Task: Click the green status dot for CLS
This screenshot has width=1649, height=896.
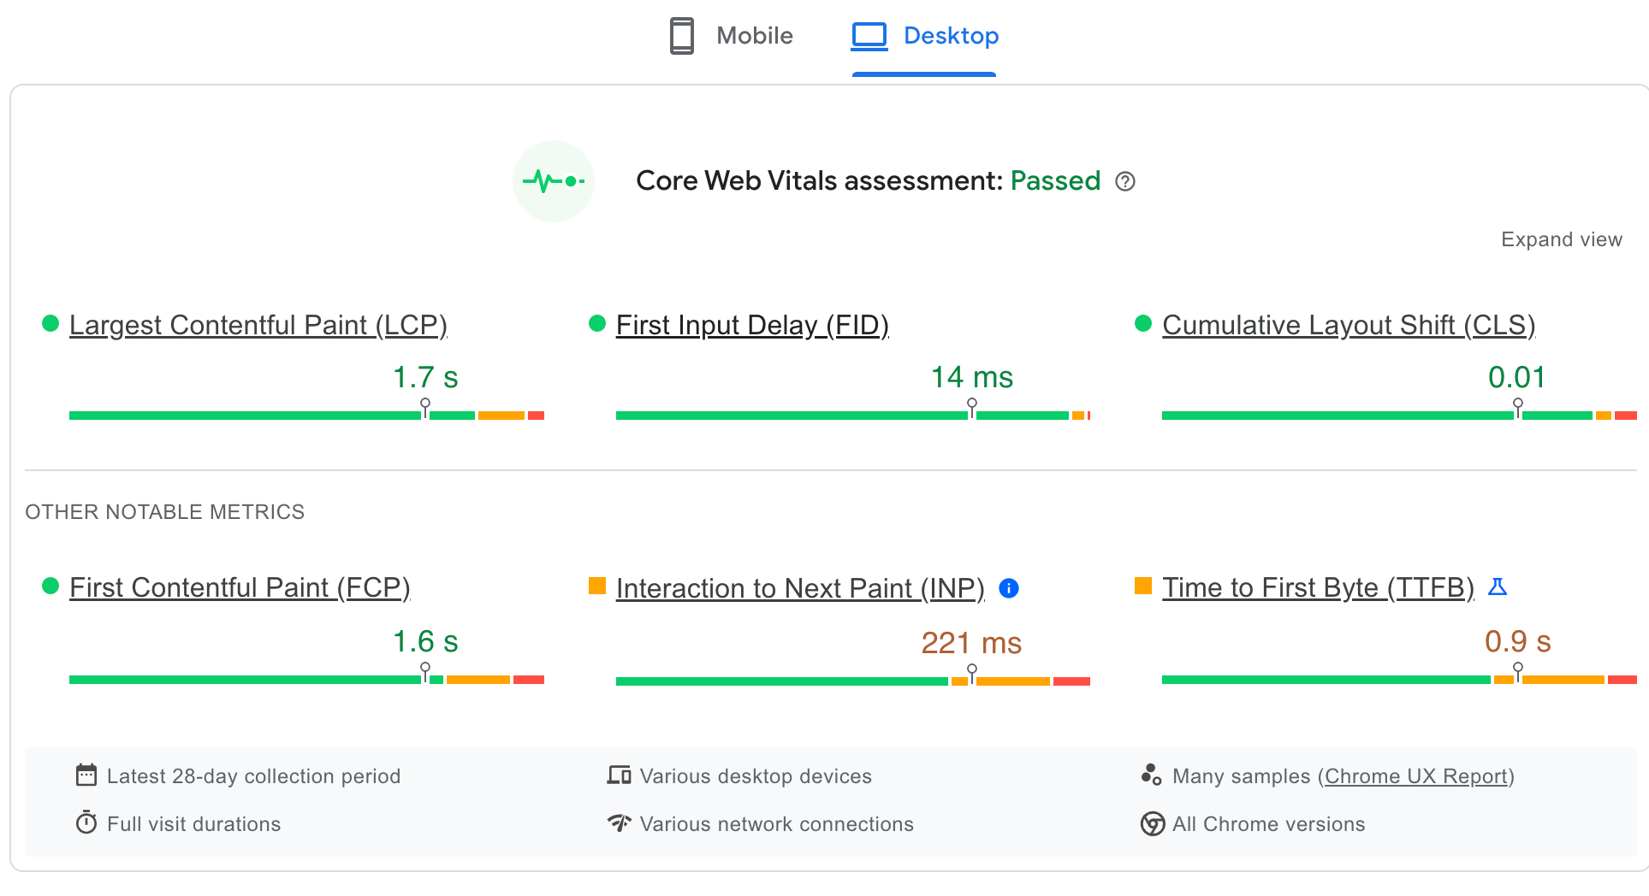Action: coord(1143,323)
